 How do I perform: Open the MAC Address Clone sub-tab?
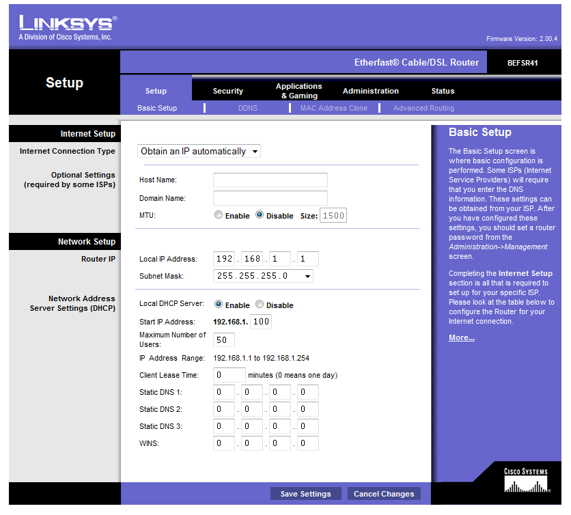pos(334,108)
